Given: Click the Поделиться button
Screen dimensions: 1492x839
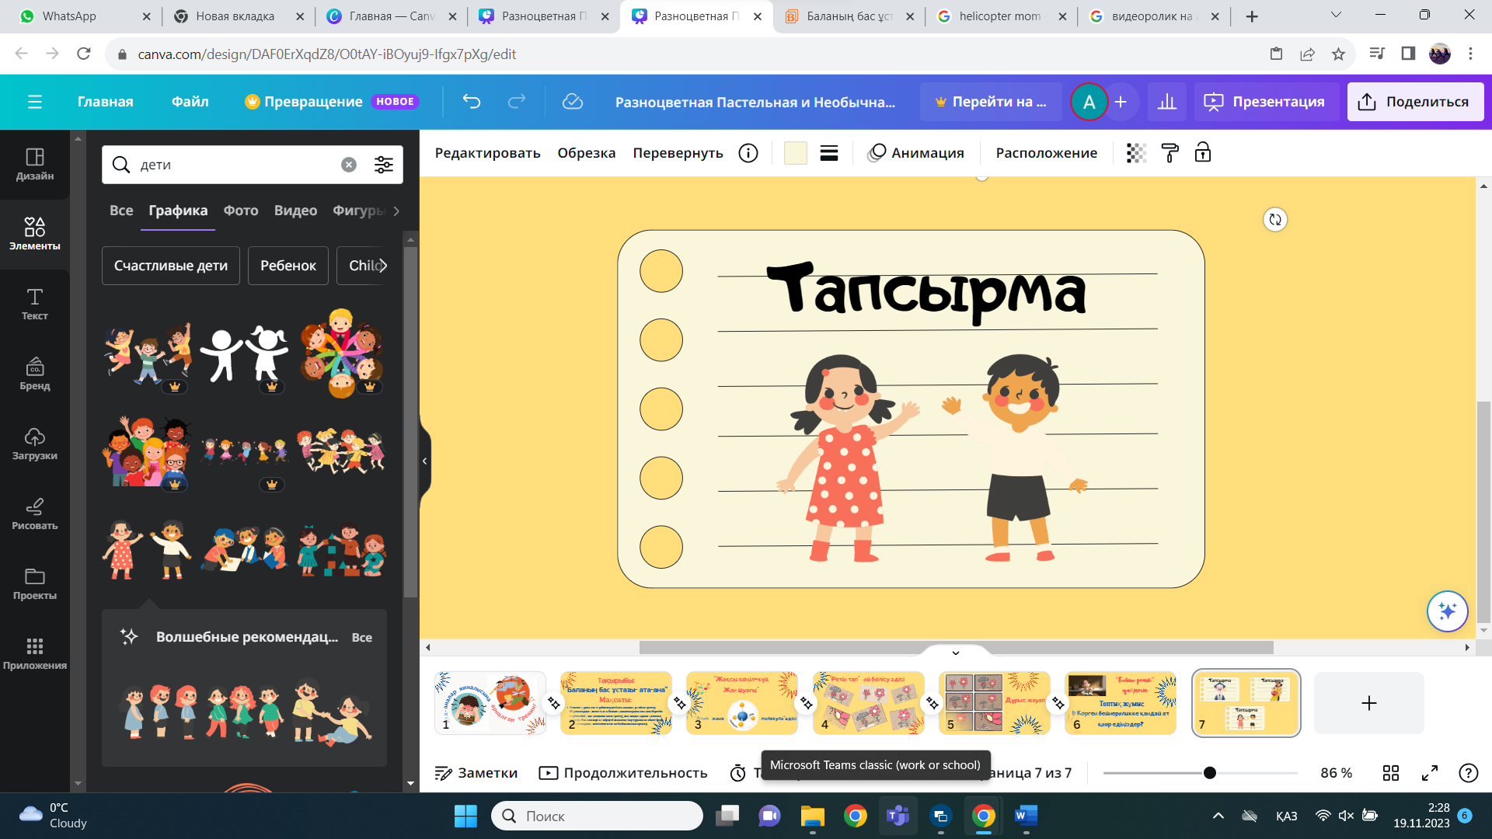Looking at the screenshot, I should coord(1414,102).
